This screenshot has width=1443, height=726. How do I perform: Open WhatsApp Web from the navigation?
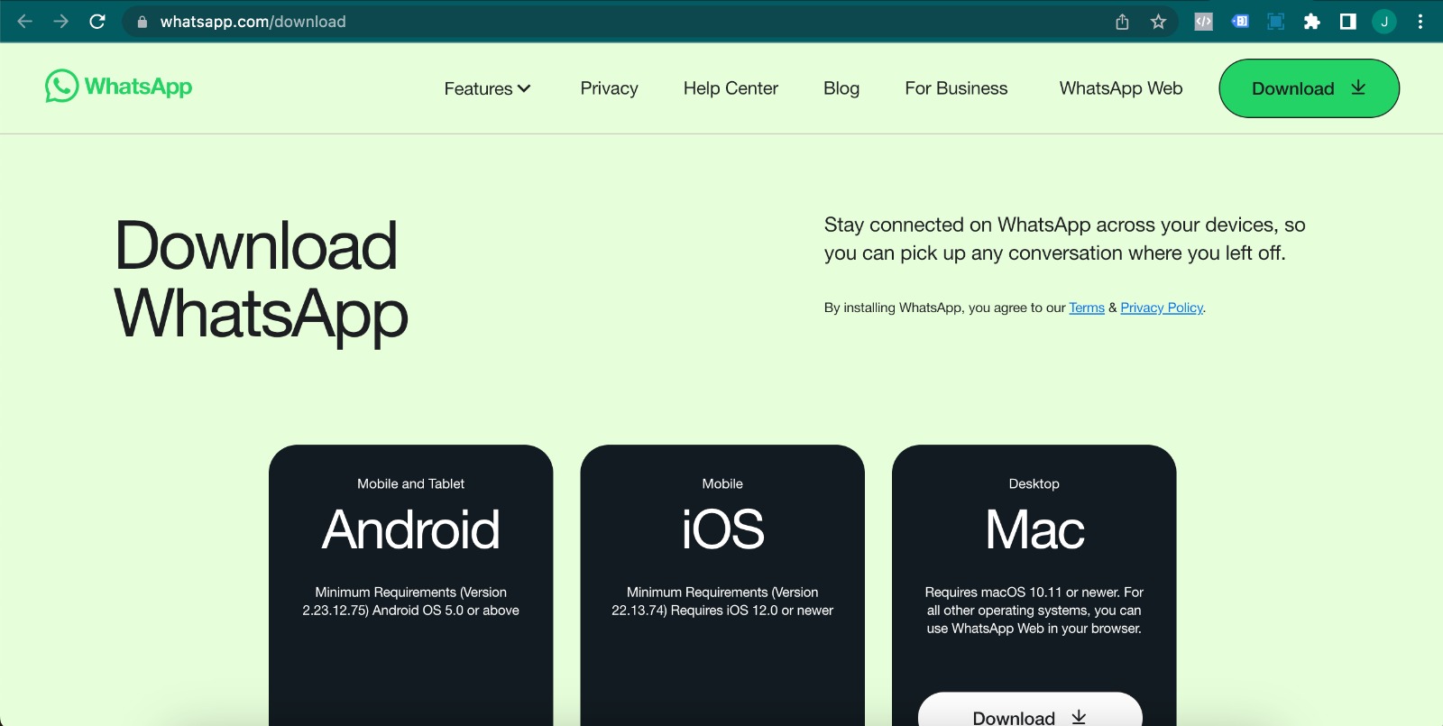pos(1121,88)
